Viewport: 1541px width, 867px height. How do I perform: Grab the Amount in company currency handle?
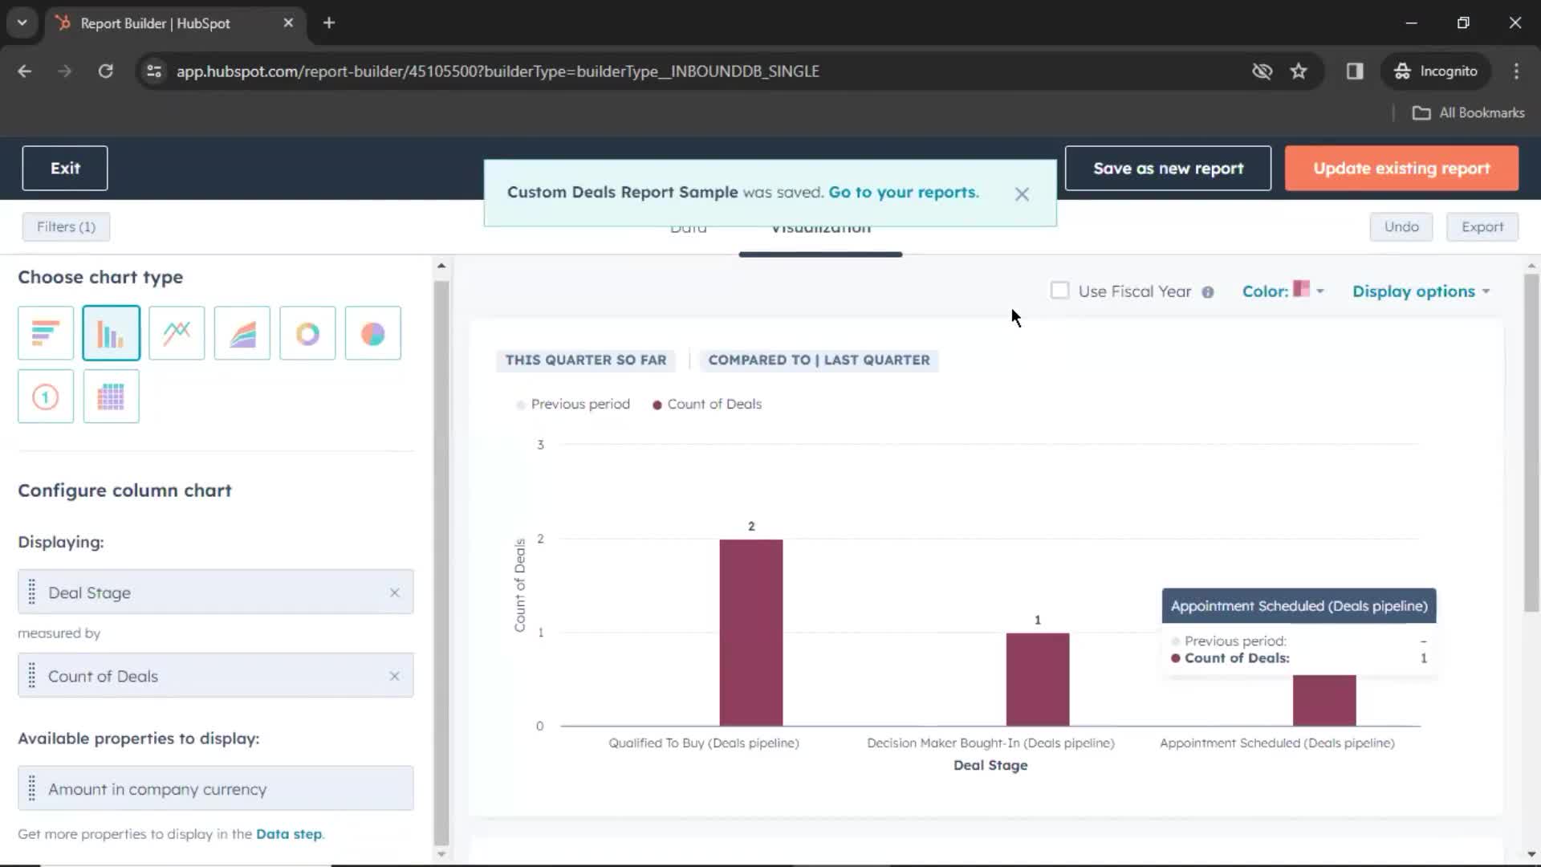[32, 789]
